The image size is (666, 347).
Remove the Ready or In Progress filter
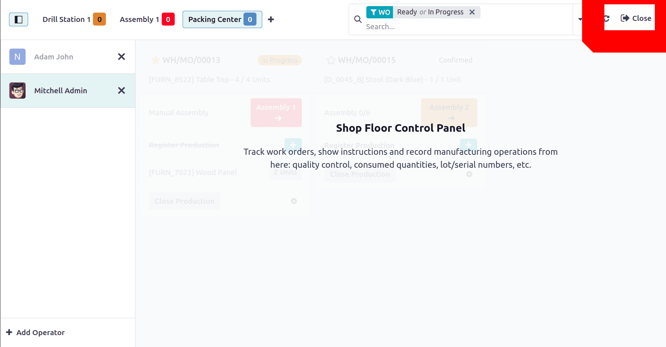tap(472, 12)
